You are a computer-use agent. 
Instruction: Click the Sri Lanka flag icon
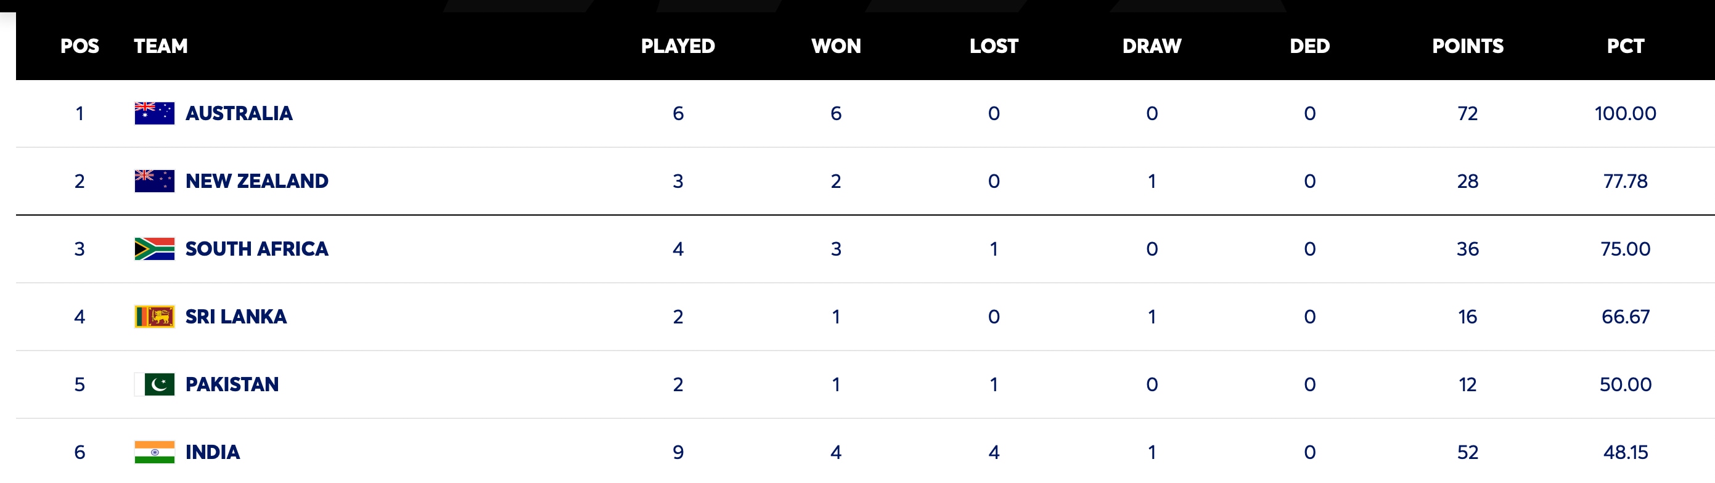pyautogui.click(x=155, y=317)
